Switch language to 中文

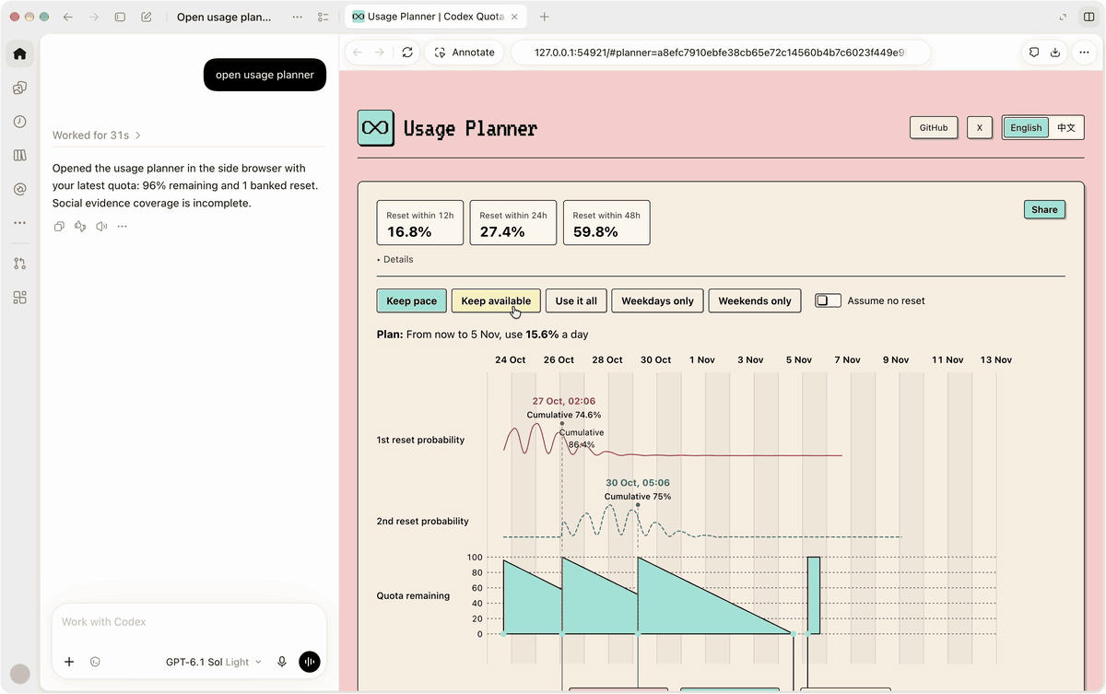(x=1065, y=128)
